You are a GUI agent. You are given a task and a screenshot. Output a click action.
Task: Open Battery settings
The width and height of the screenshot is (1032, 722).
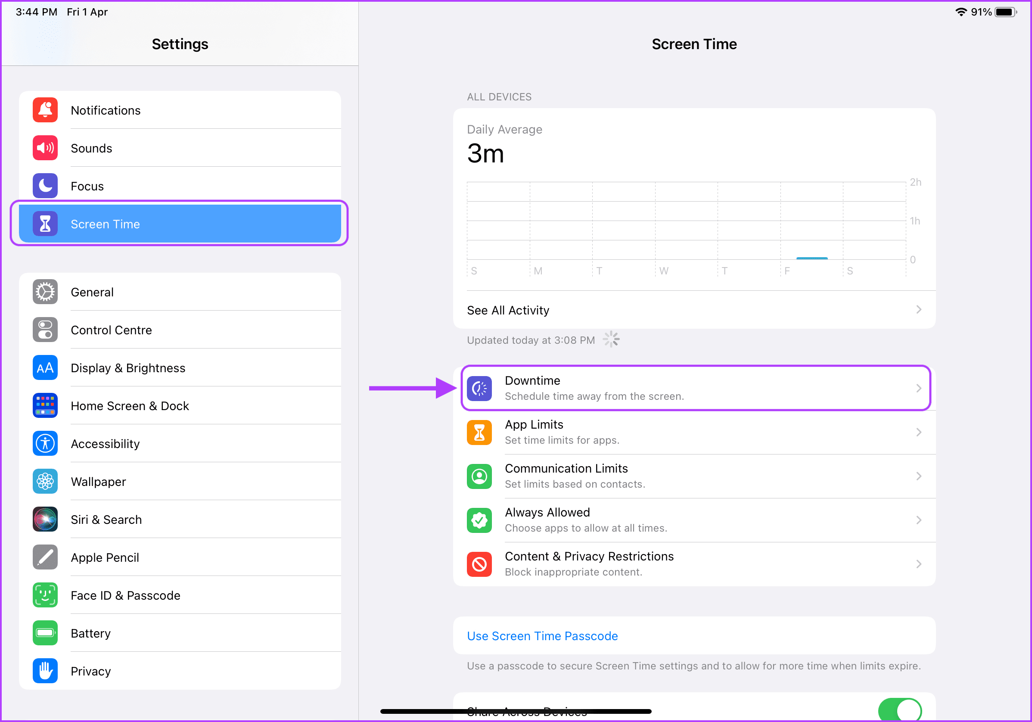click(x=180, y=633)
